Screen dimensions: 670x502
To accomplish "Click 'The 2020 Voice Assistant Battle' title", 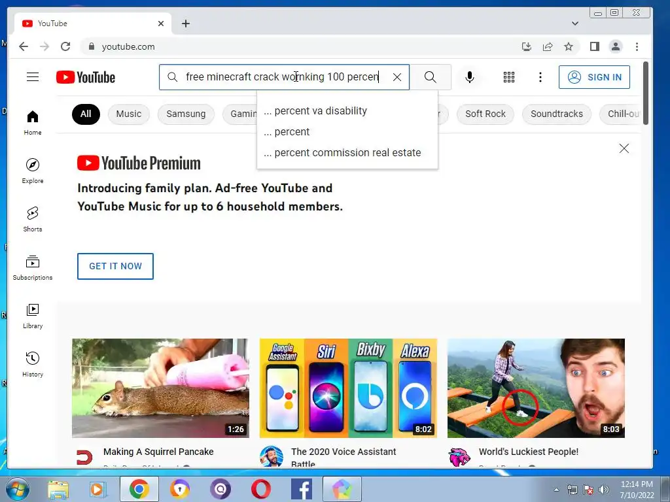I will coord(344,457).
